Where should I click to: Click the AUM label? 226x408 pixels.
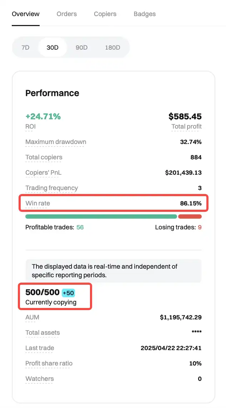pos(32,317)
